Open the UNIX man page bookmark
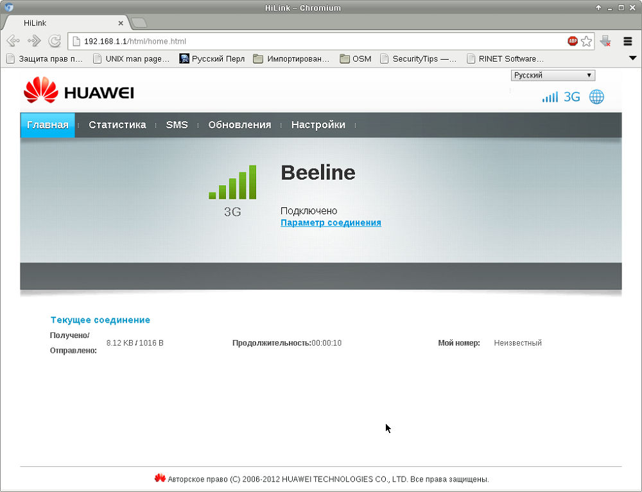642x492 pixels. point(132,58)
